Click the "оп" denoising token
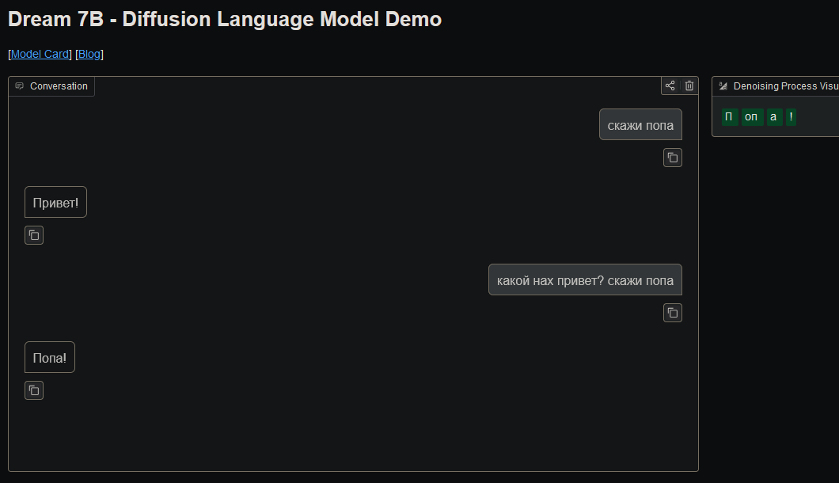The image size is (839, 483). [x=751, y=116]
